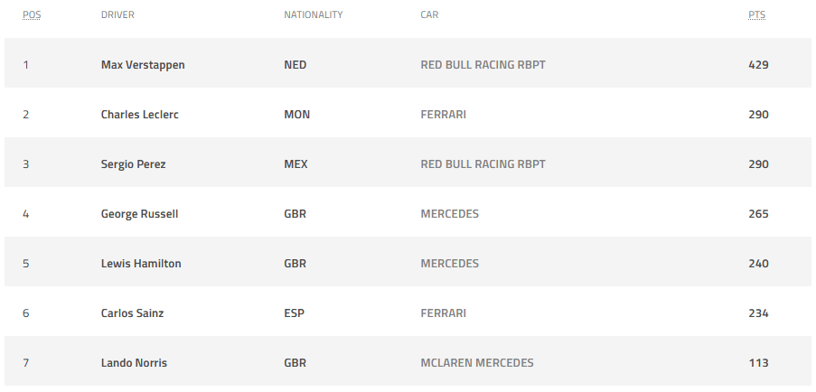
Task: Open Lewis Hamilton's driver page
Action: (x=141, y=264)
